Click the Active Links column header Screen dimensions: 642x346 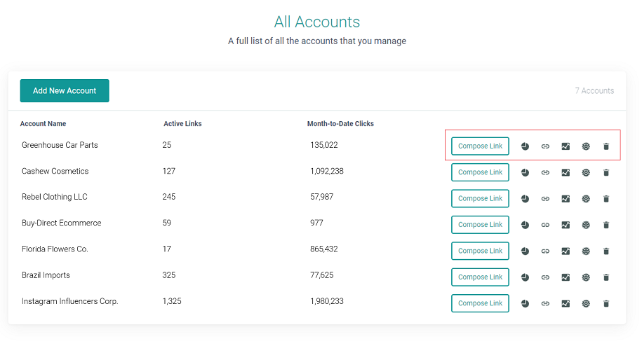pyautogui.click(x=182, y=124)
